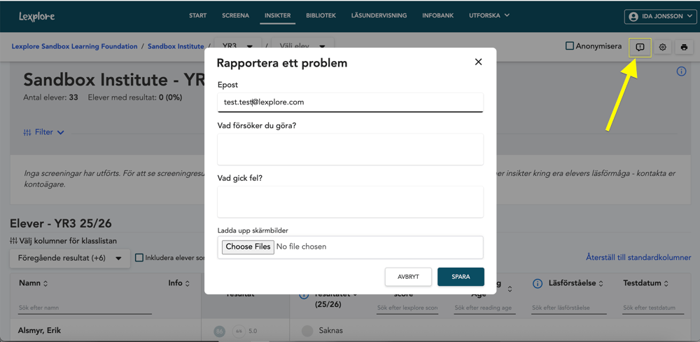Enable the Inkludera elever checkbox
This screenshot has height=342, width=700.
pos(139,258)
